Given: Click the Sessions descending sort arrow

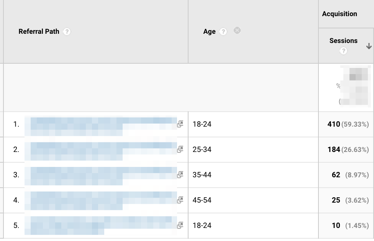Looking at the screenshot, I should tap(369, 46).
